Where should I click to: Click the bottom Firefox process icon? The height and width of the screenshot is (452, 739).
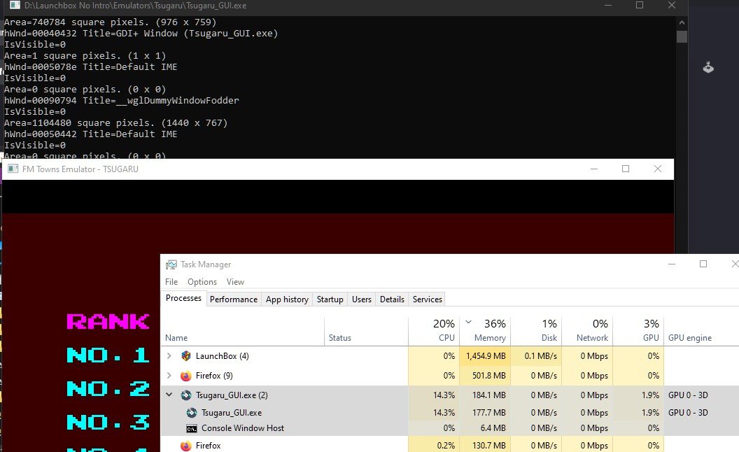pyautogui.click(x=186, y=446)
